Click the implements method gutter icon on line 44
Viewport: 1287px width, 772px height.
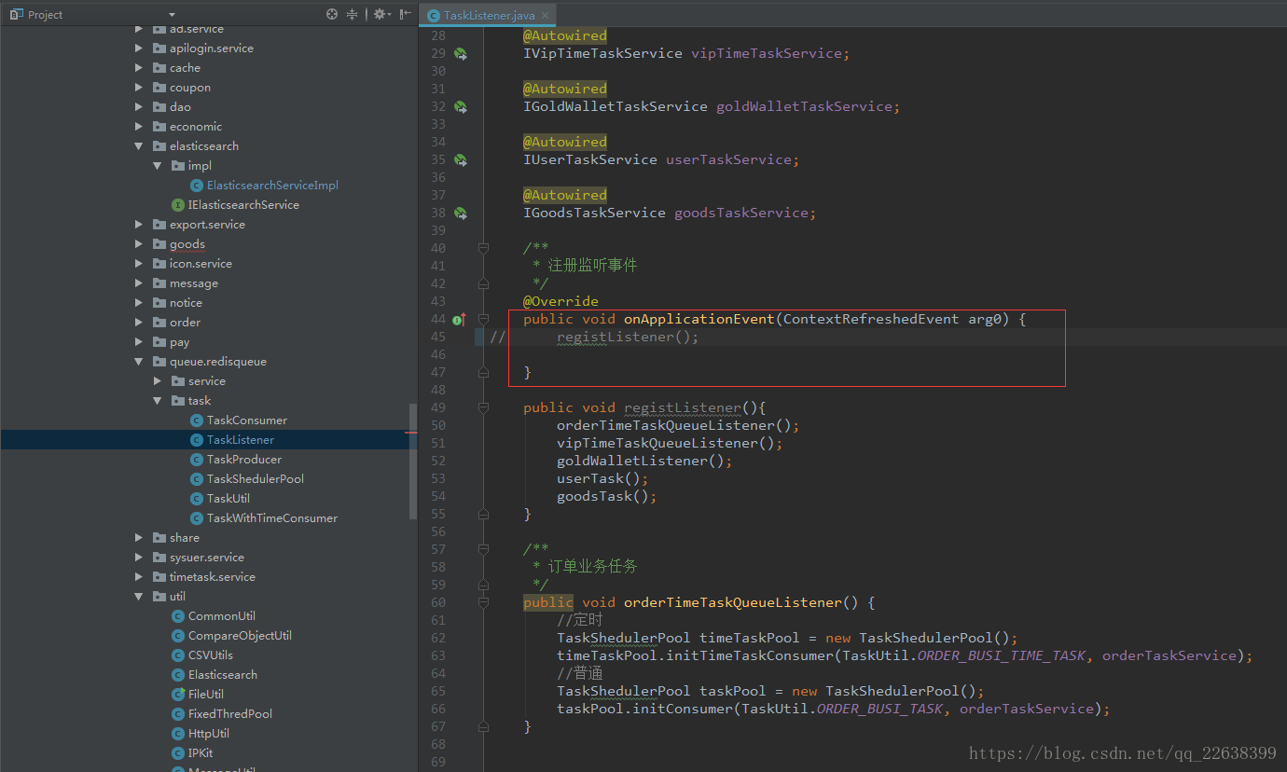(460, 320)
